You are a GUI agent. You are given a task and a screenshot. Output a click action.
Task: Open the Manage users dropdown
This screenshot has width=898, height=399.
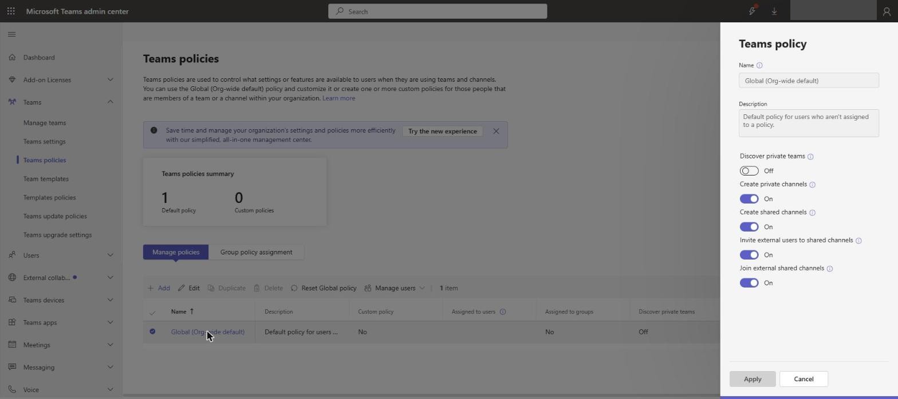point(395,288)
